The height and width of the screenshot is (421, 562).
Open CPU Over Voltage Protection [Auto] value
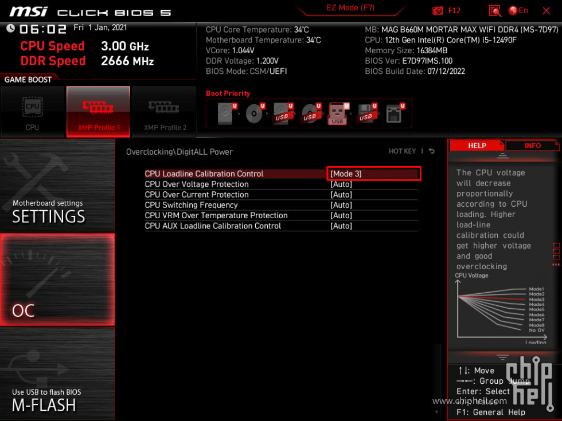(x=341, y=184)
